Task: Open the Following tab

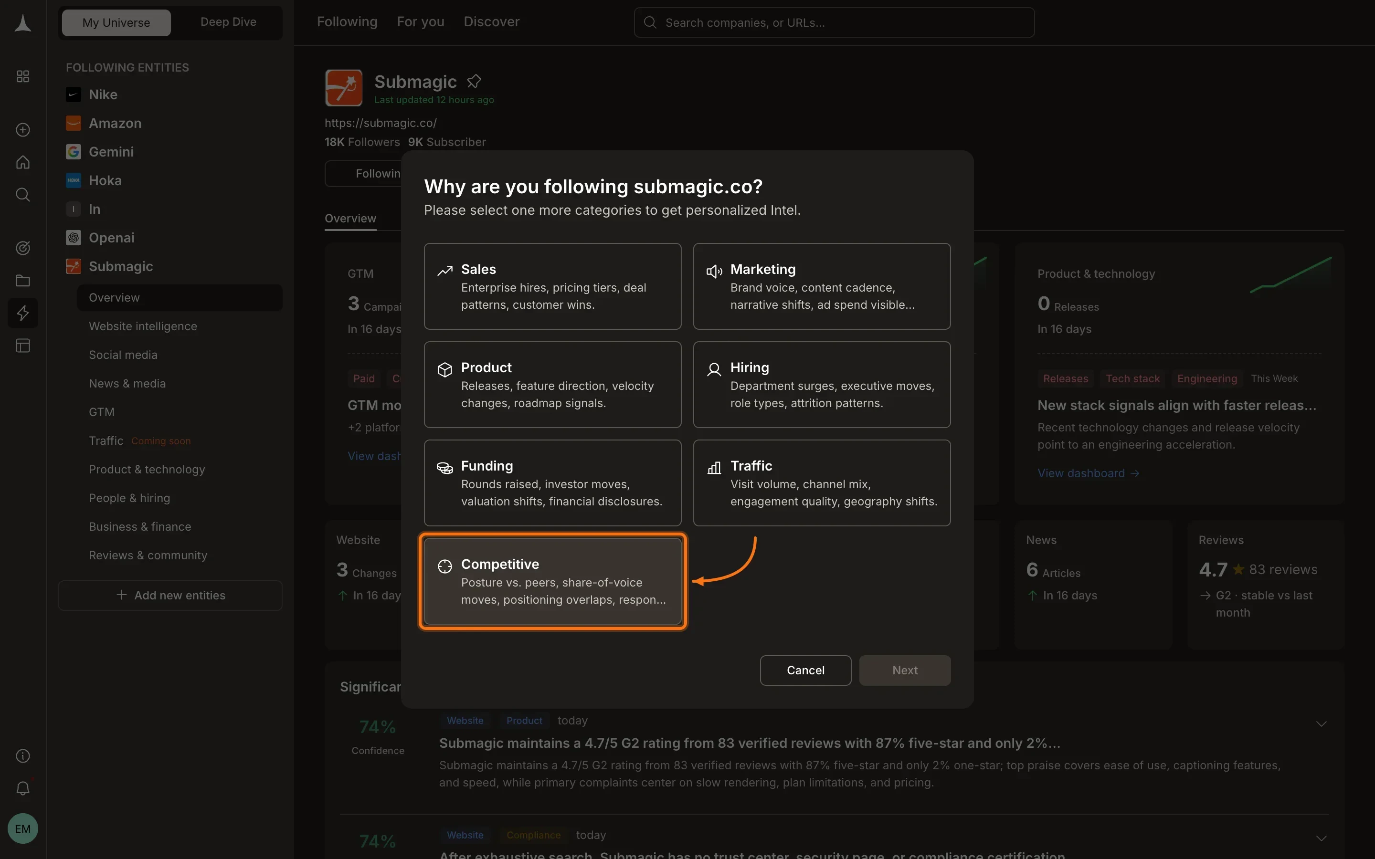Action: tap(347, 22)
